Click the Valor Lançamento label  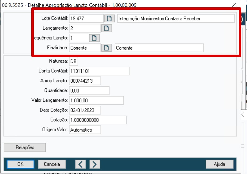(50, 100)
